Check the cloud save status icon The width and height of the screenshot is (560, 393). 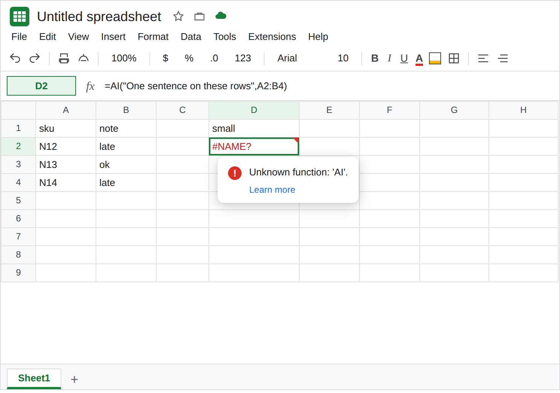click(x=221, y=16)
